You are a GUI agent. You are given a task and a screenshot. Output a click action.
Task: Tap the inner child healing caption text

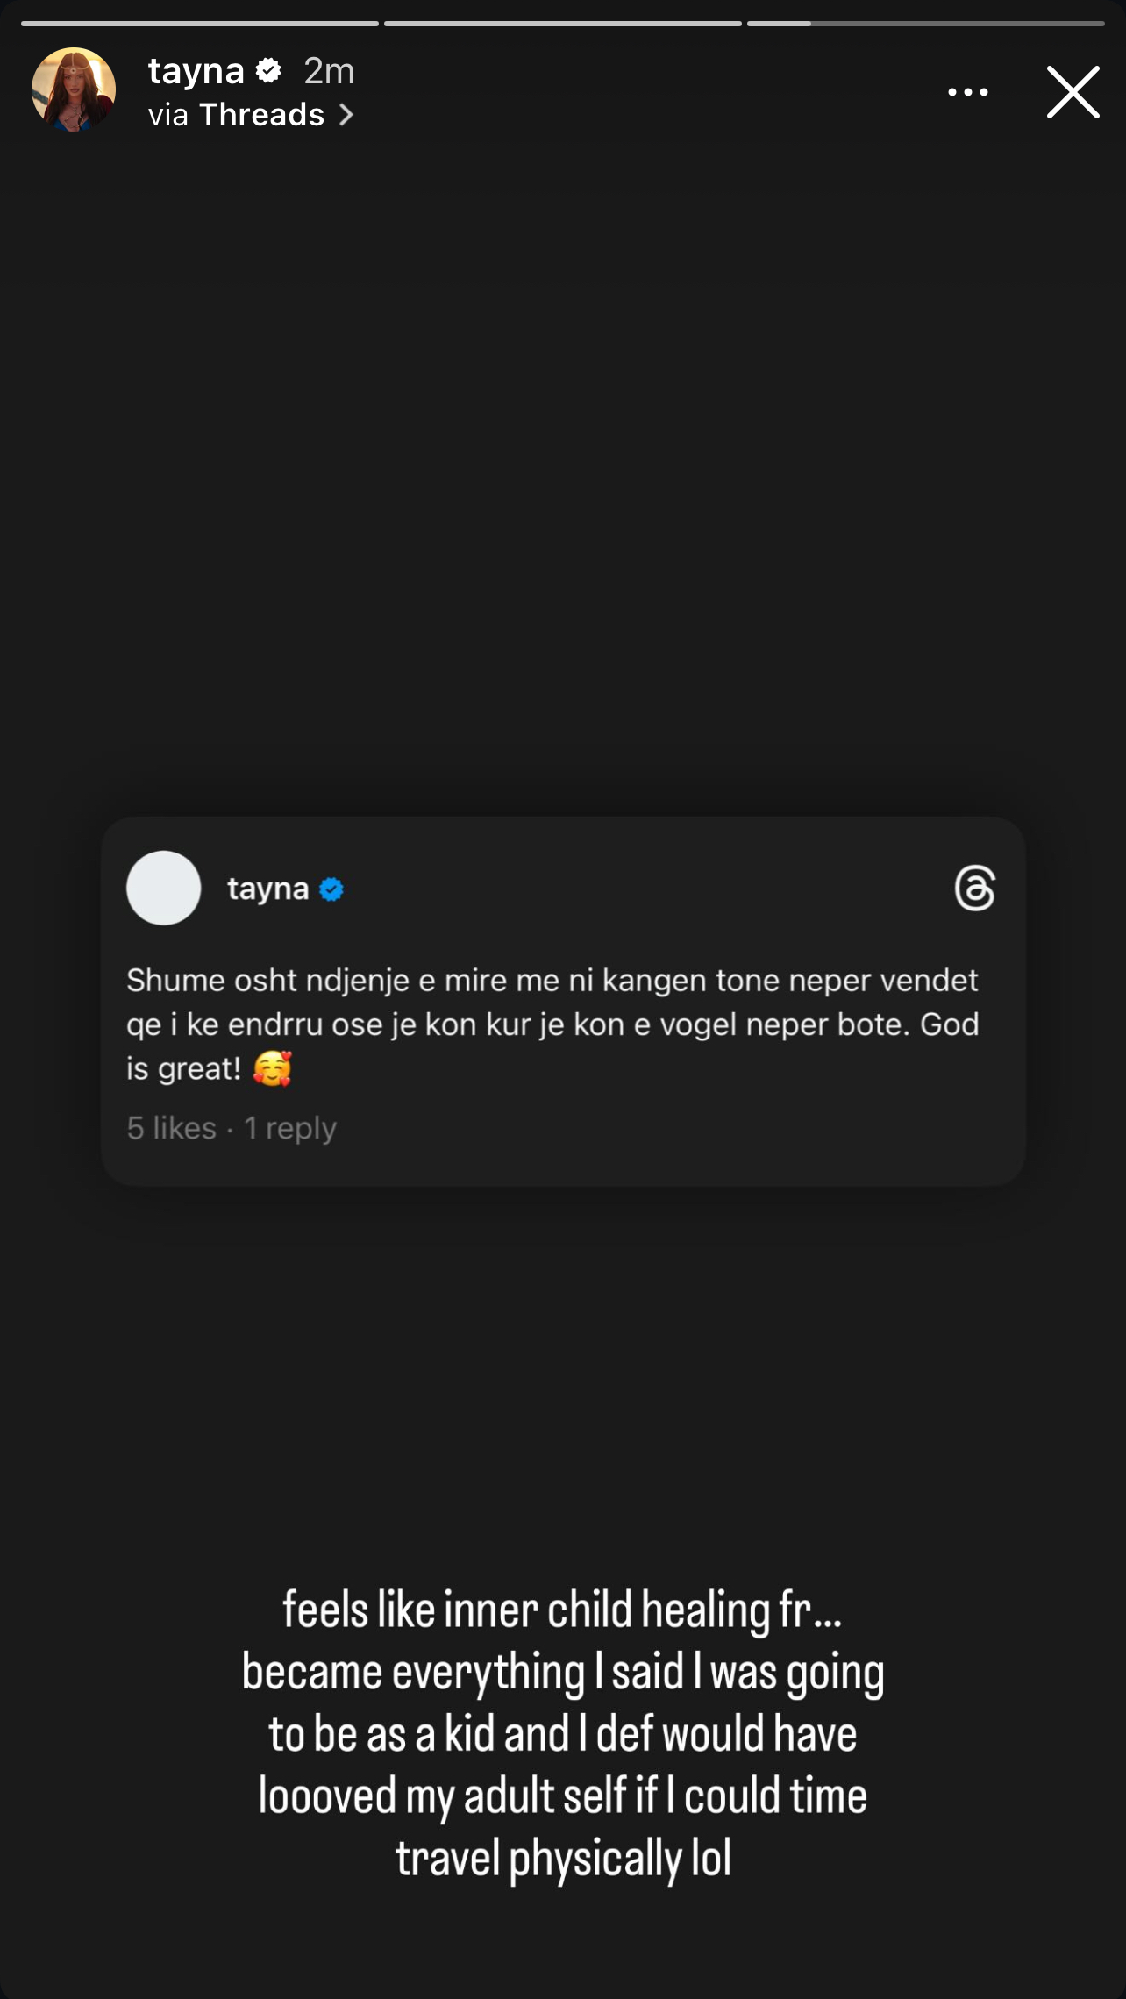click(563, 1735)
